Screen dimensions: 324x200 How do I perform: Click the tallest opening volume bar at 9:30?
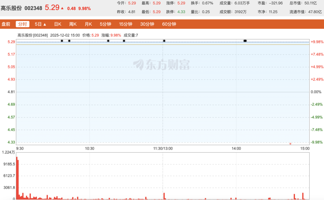pyautogui.click(x=17, y=178)
